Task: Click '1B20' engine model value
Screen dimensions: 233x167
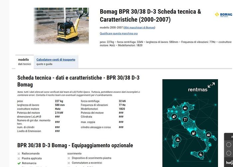Action: point(122,109)
